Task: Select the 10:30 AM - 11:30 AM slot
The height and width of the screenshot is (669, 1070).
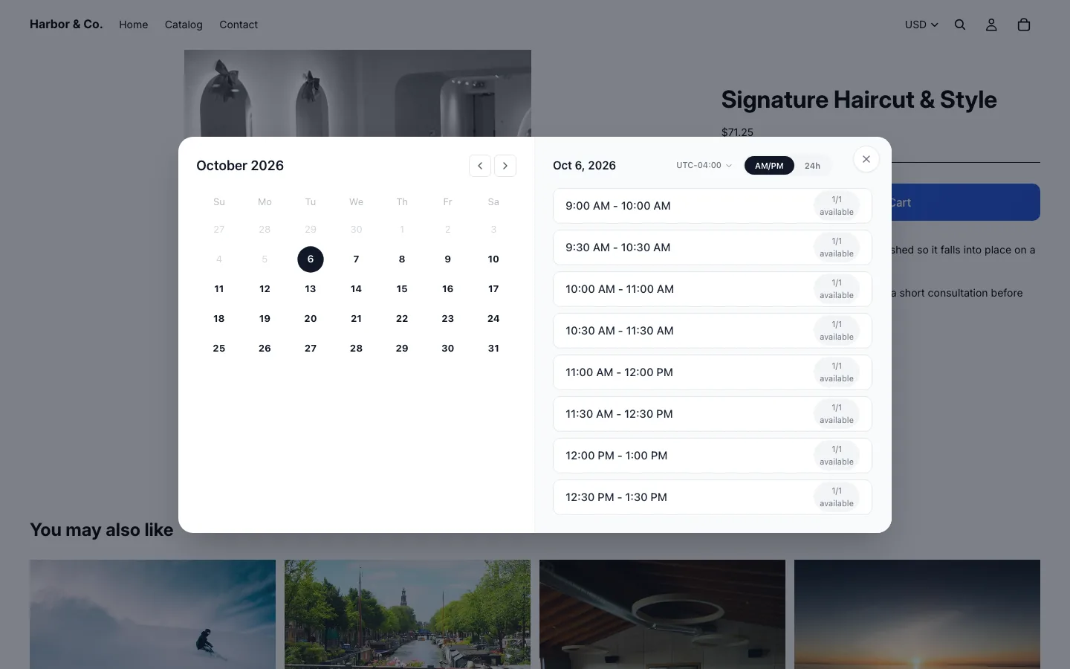Action: tap(713, 331)
